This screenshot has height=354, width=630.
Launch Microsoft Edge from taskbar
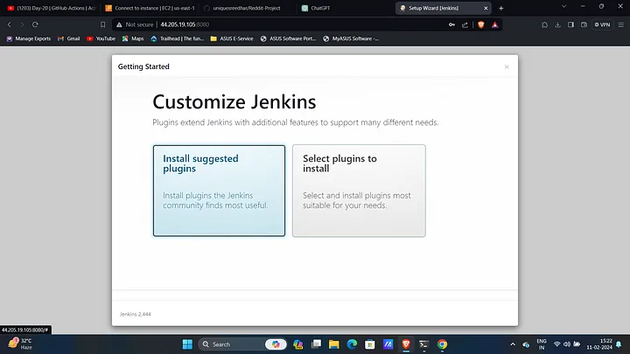click(352, 344)
